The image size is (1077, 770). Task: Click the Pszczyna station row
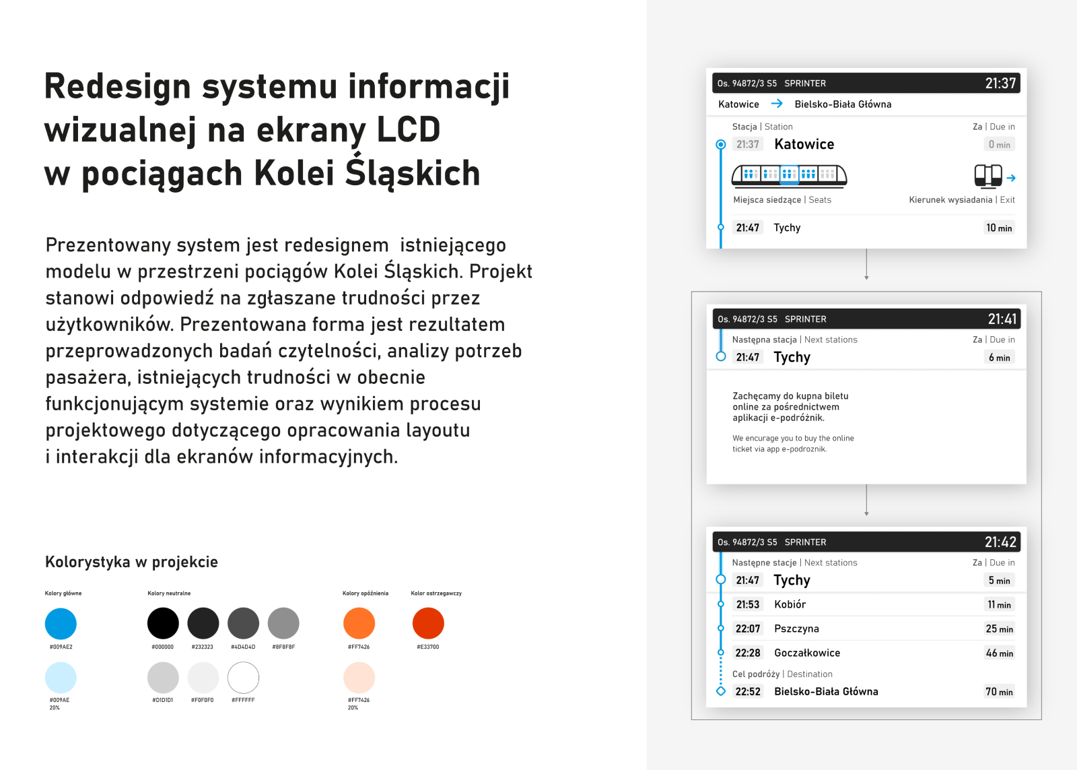click(x=866, y=629)
